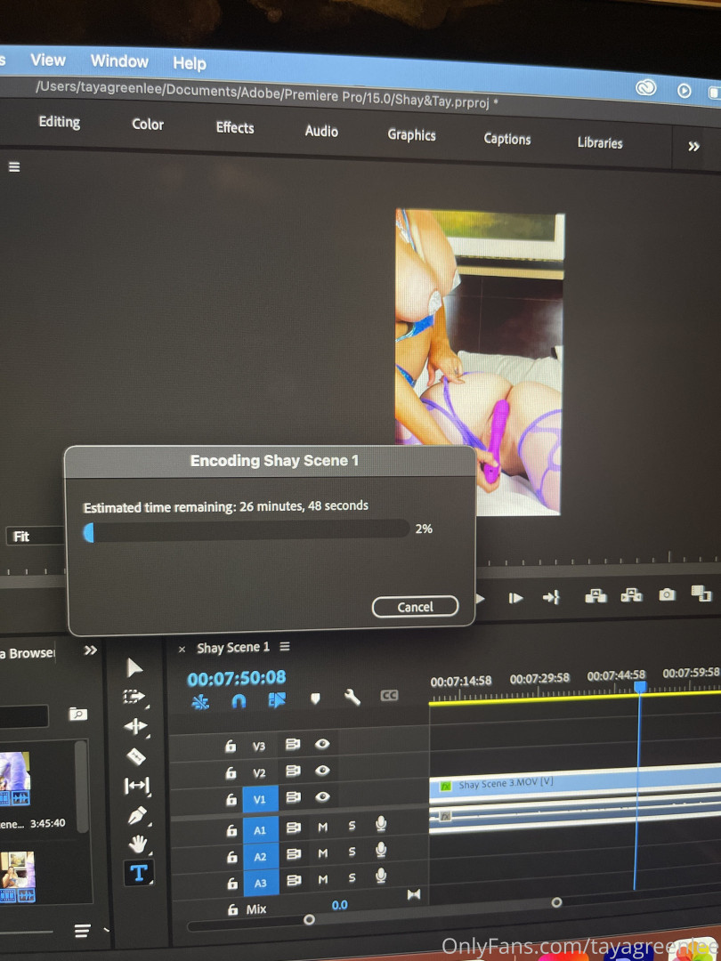This screenshot has width=721, height=961.
Task: Select the Razor tool
Action: click(136, 756)
